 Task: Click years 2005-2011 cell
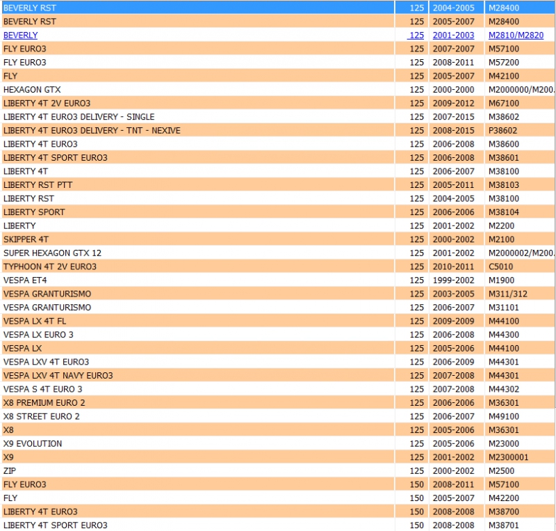pos(457,184)
